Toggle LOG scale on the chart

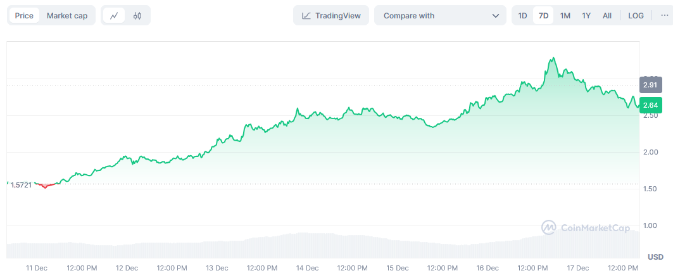636,16
